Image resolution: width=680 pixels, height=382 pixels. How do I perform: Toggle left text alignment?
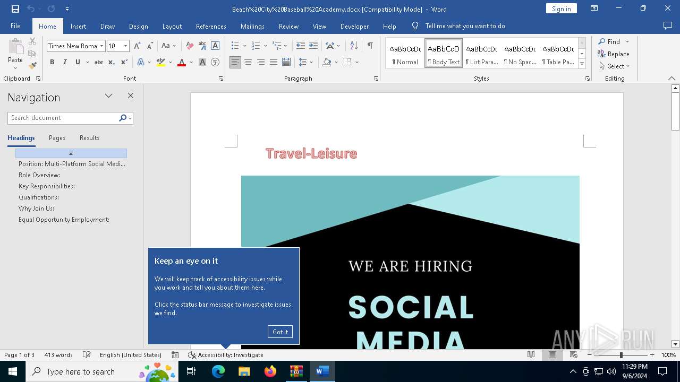tap(235, 62)
